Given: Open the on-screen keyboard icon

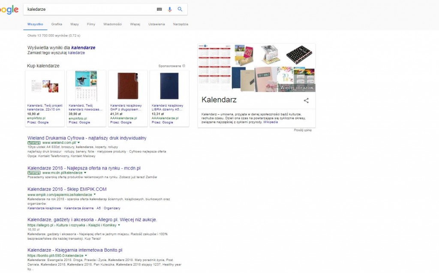Looking at the screenshot, I should pyautogui.click(x=159, y=9).
